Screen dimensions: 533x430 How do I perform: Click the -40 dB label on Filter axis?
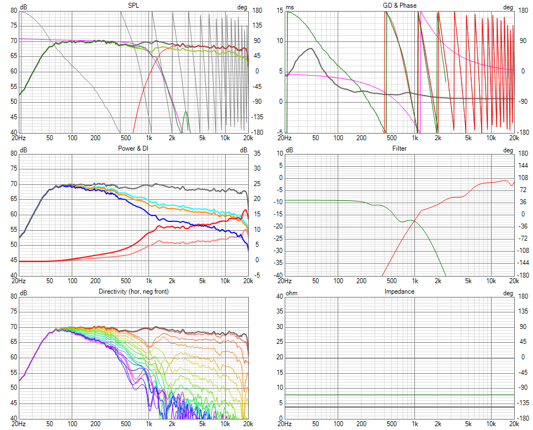pos(279,275)
